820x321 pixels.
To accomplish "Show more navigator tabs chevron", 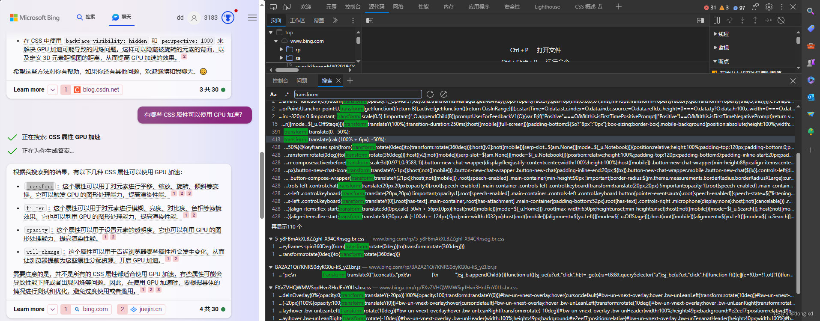I will (335, 20).
